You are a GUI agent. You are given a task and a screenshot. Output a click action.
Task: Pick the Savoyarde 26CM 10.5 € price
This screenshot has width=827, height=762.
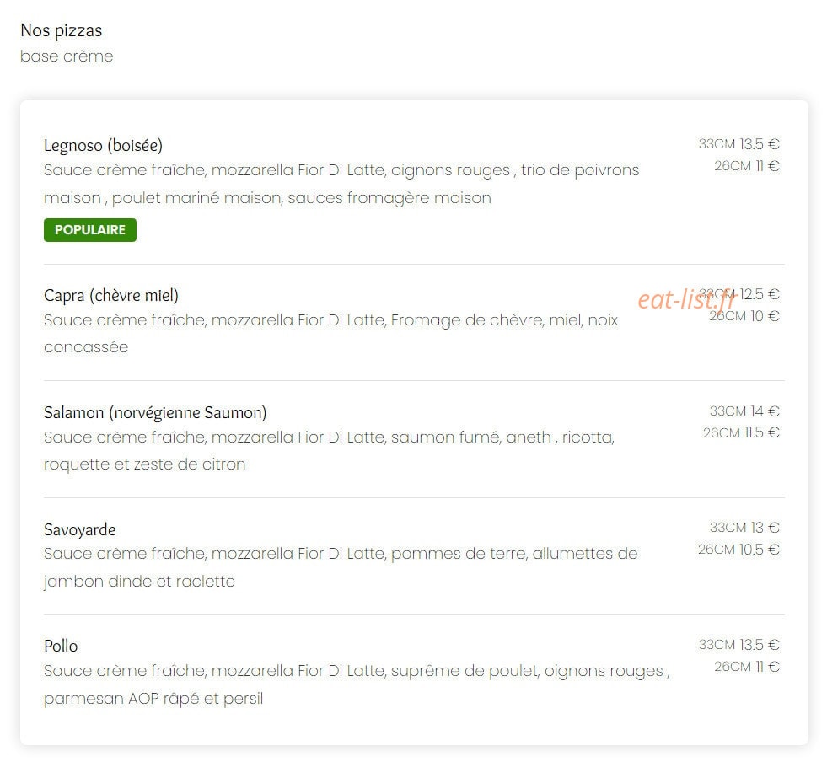(738, 550)
